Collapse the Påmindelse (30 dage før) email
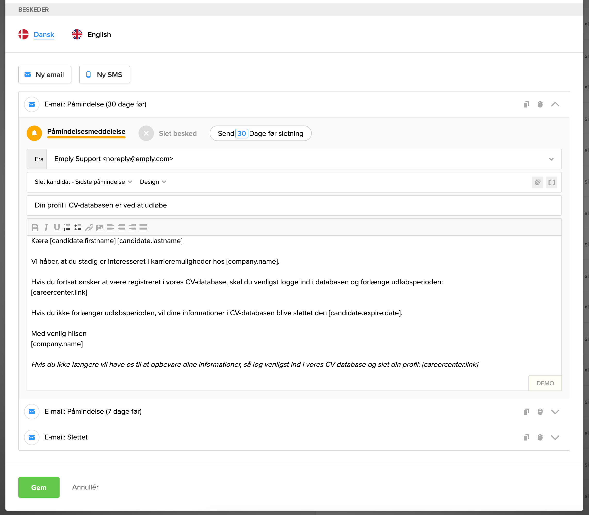 click(x=555, y=104)
